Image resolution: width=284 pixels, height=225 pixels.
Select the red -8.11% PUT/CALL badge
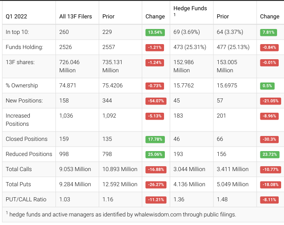pos(269,200)
